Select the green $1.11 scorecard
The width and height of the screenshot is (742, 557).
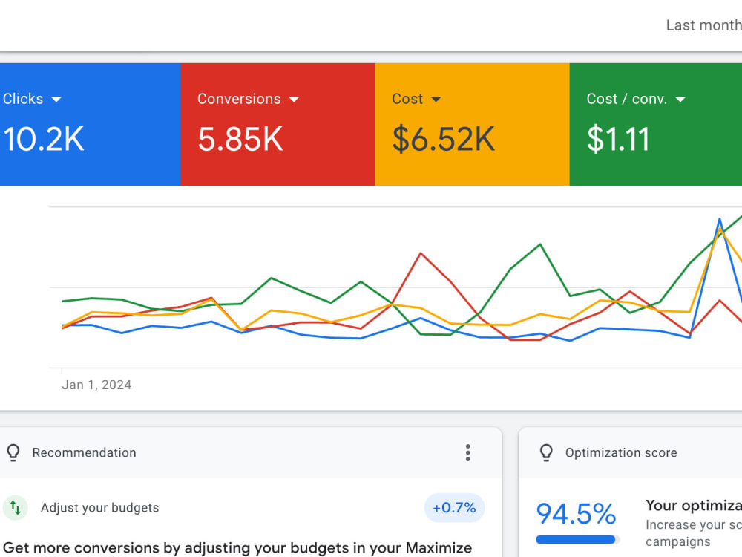pos(655,124)
